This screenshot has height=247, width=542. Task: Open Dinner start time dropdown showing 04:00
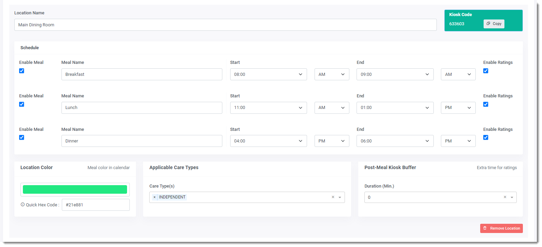(x=268, y=141)
